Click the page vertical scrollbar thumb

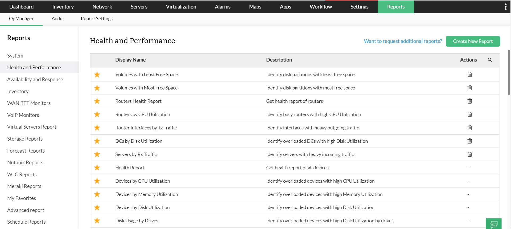pyautogui.click(x=509, y=72)
